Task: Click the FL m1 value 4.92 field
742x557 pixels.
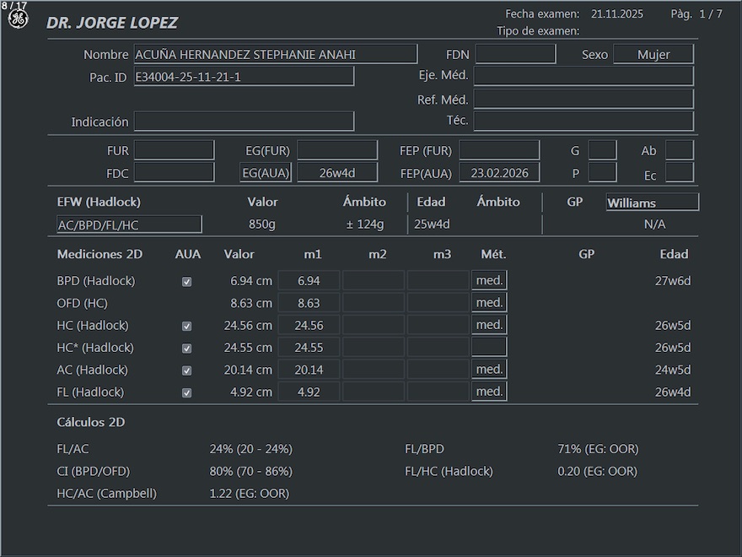Action: tap(309, 392)
